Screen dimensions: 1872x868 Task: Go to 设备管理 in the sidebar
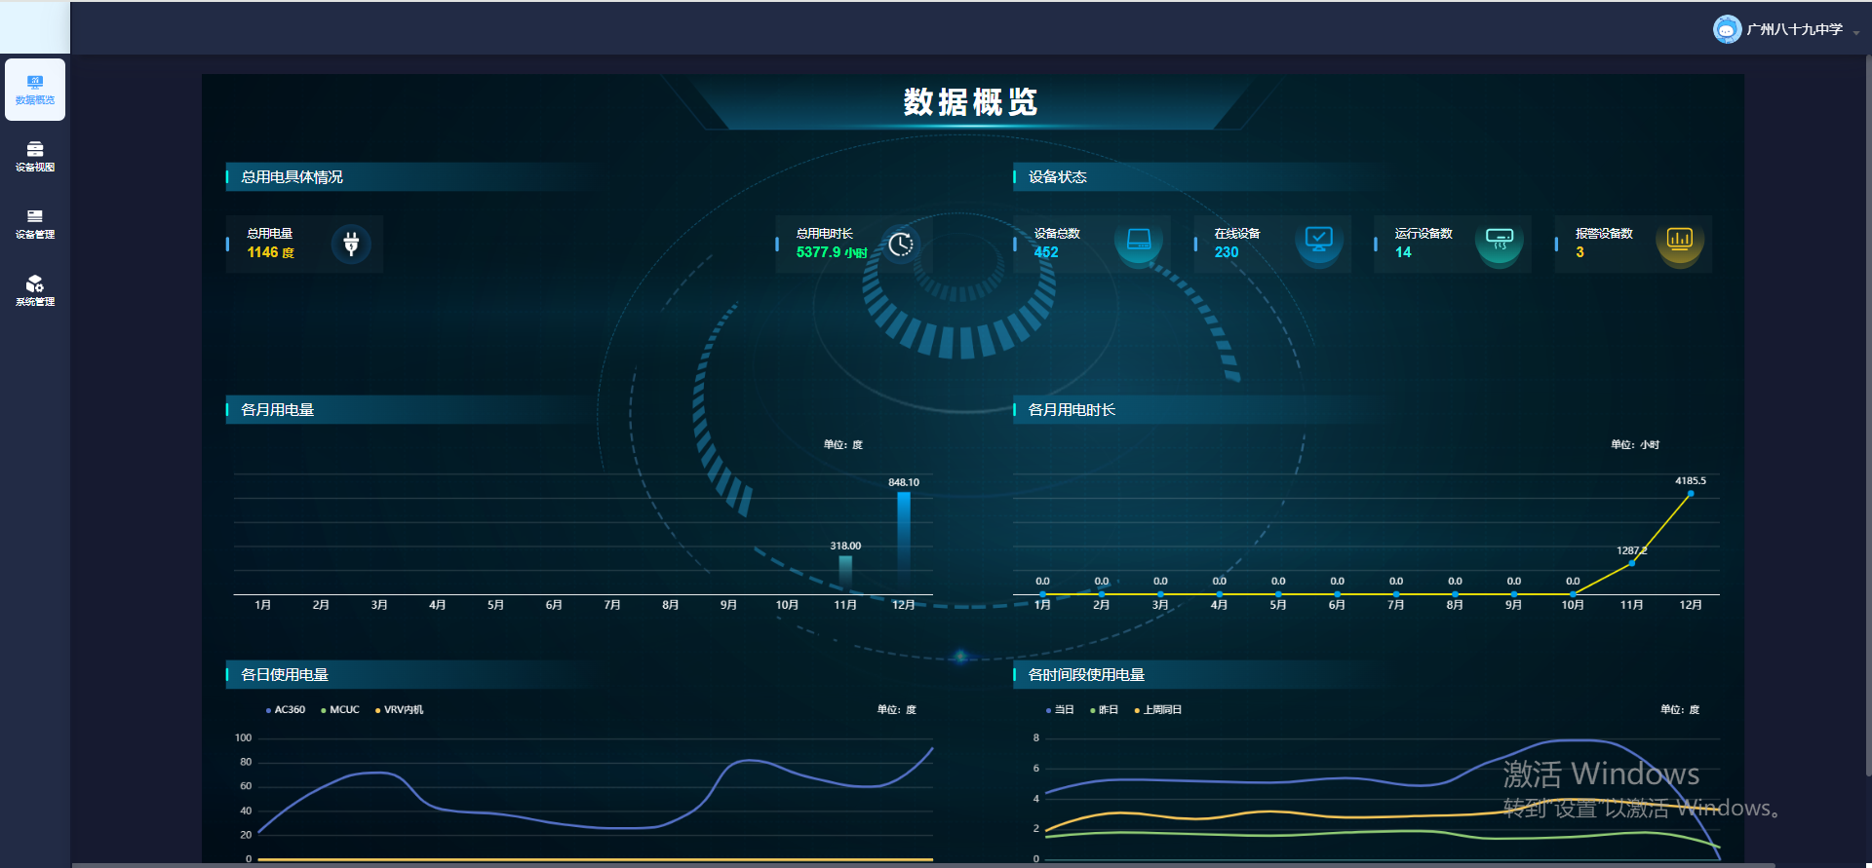click(35, 223)
